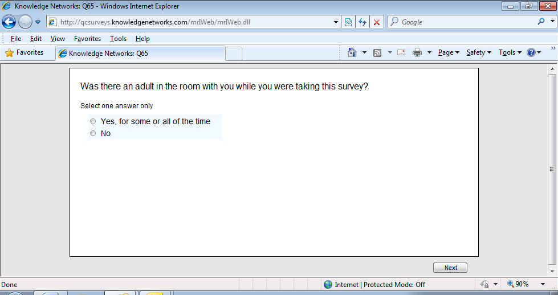Open the search provider dropdown arrow
The image size is (558, 295).
(x=552, y=21)
